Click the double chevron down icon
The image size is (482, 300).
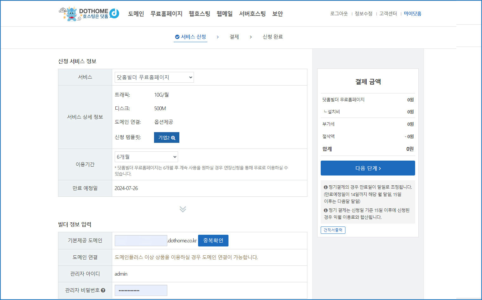pyautogui.click(x=183, y=209)
